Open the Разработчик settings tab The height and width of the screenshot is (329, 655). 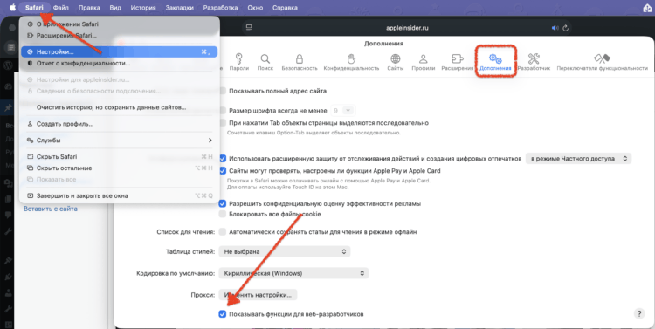(534, 62)
